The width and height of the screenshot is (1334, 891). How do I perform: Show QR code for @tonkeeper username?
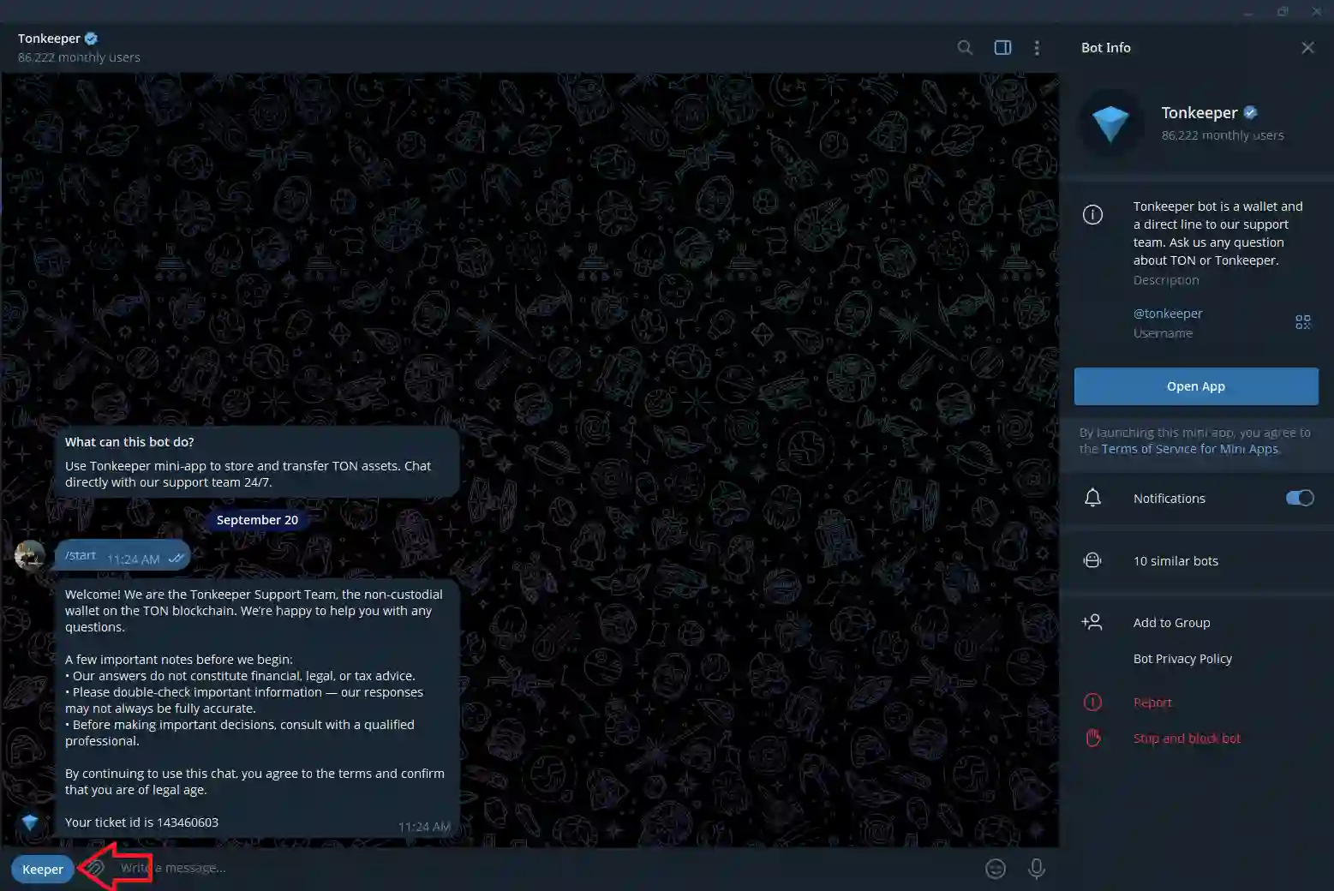[x=1302, y=322]
